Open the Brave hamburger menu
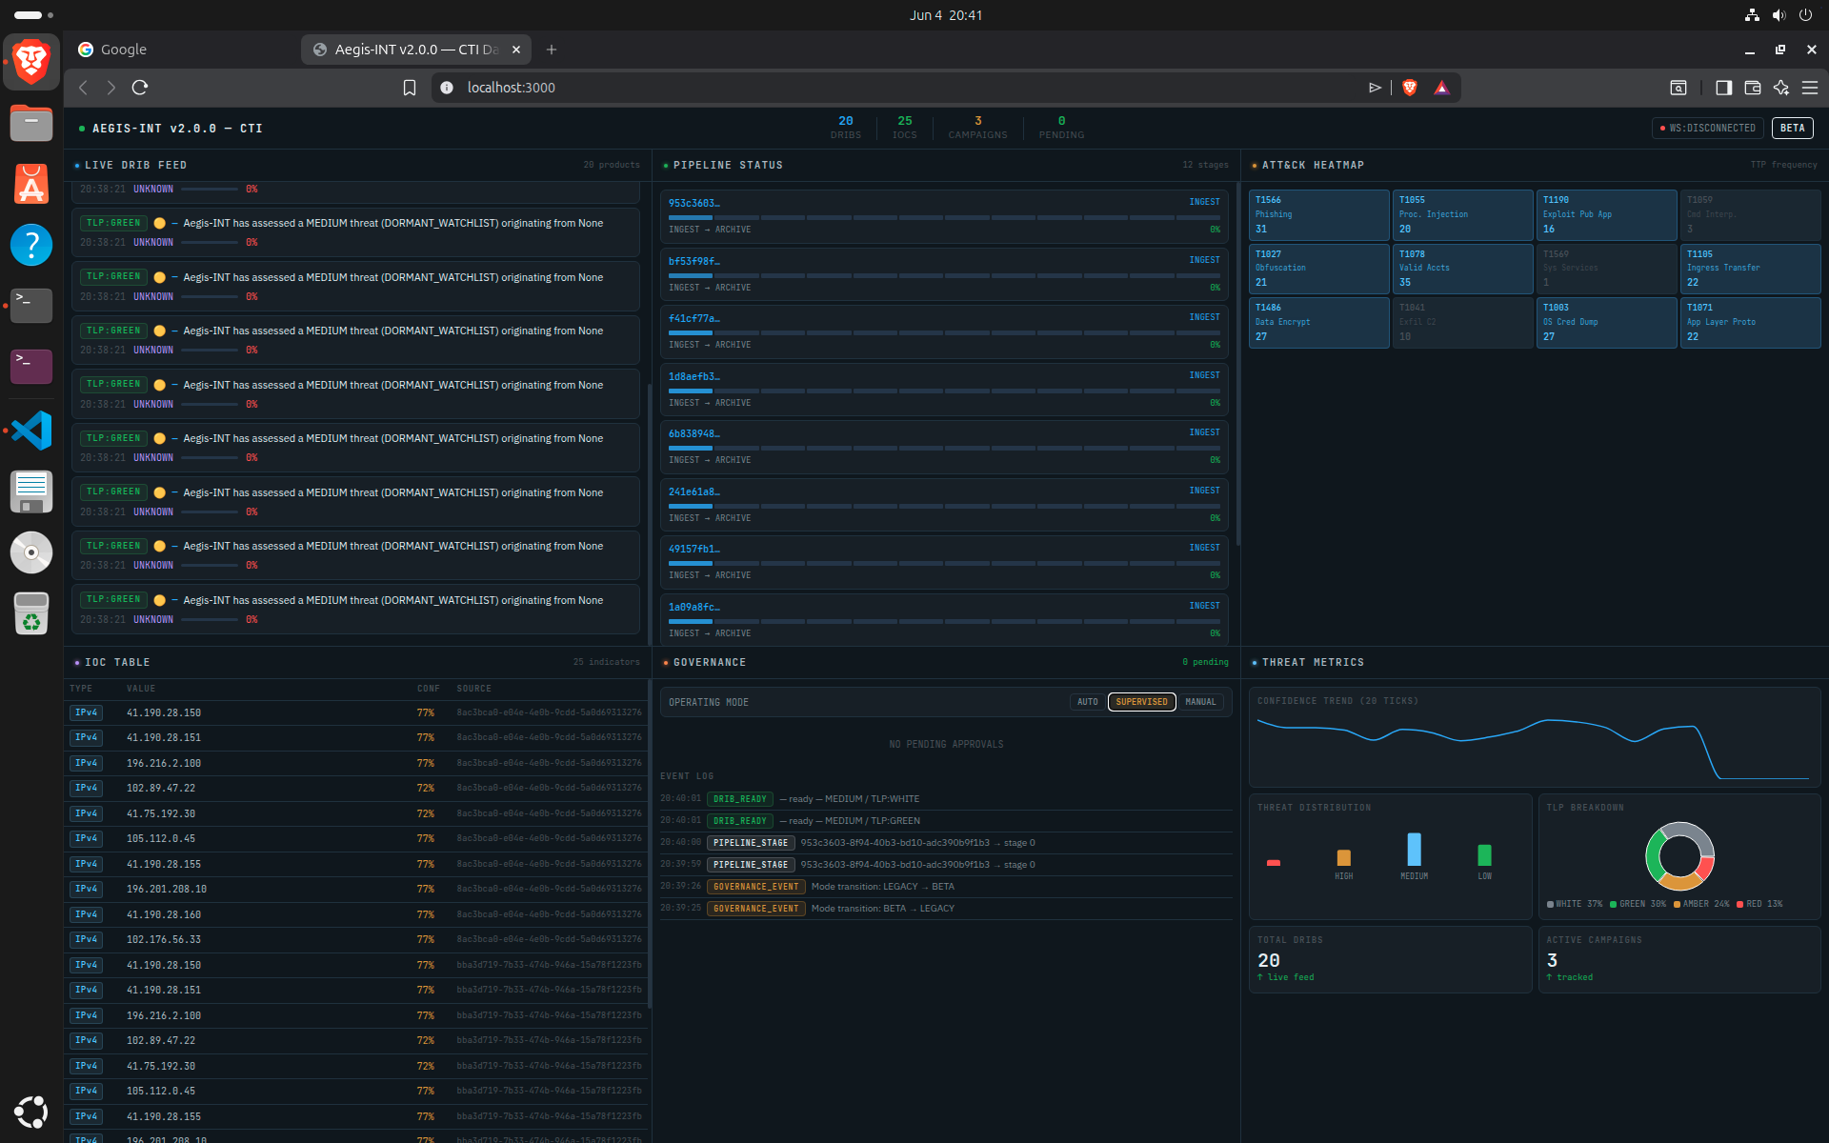The image size is (1829, 1143). [1810, 88]
